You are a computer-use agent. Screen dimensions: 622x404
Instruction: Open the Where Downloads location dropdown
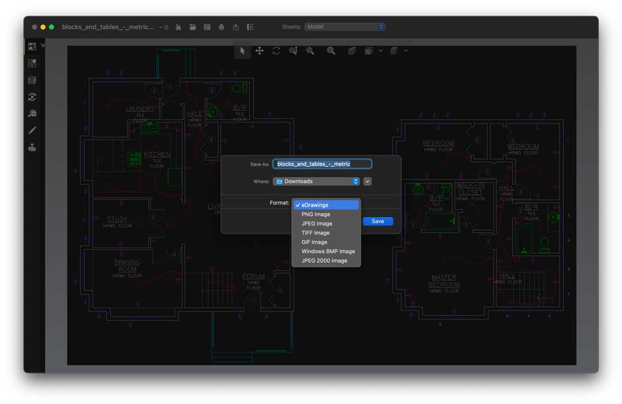click(x=316, y=181)
